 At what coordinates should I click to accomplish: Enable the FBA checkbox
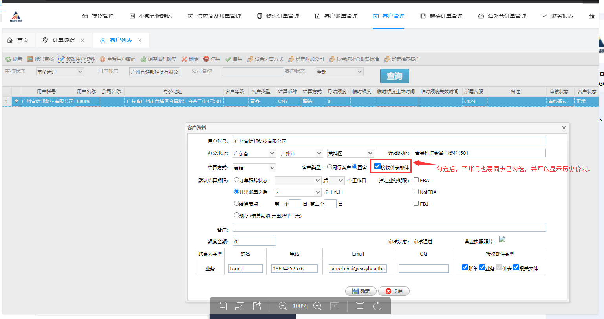click(416, 180)
